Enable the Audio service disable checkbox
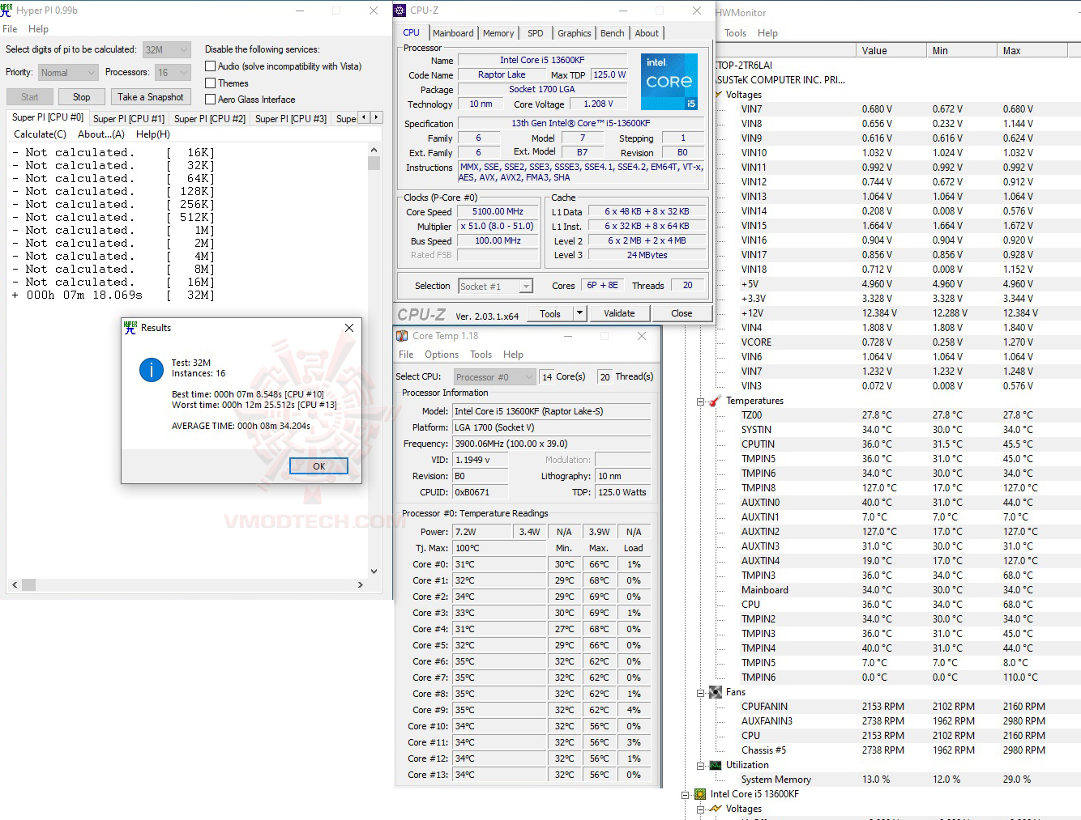 click(209, 66)
